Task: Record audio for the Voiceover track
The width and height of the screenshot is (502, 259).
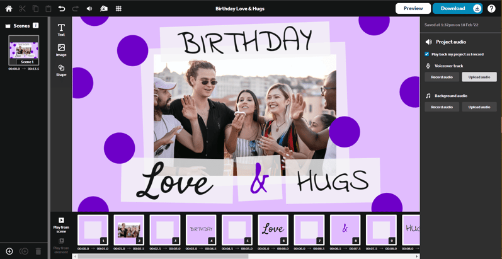Action: [442, 77]
